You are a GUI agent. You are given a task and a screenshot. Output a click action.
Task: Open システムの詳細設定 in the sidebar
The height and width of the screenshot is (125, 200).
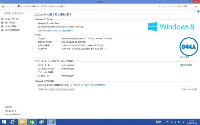coord(12,30)
